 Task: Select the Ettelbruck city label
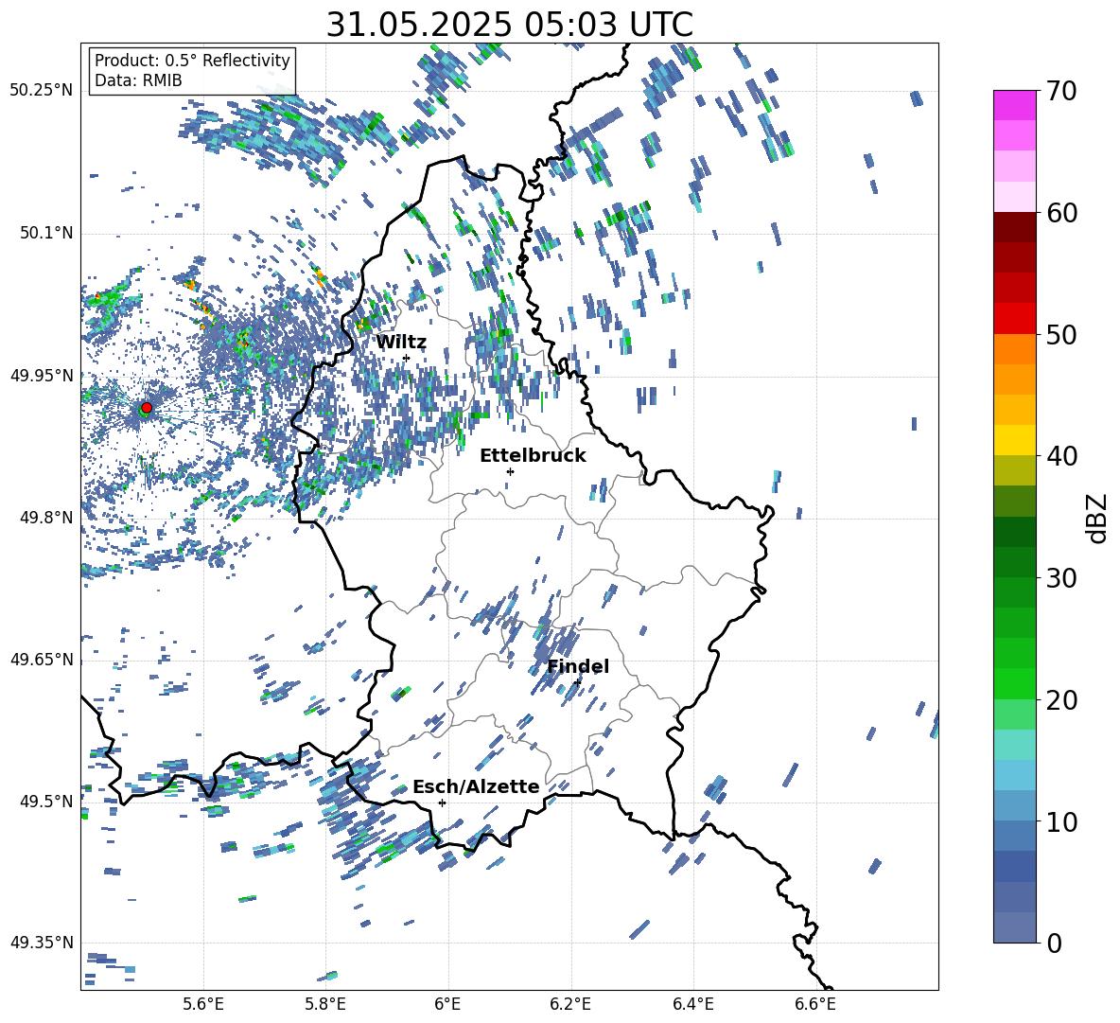tap(533, 456)
